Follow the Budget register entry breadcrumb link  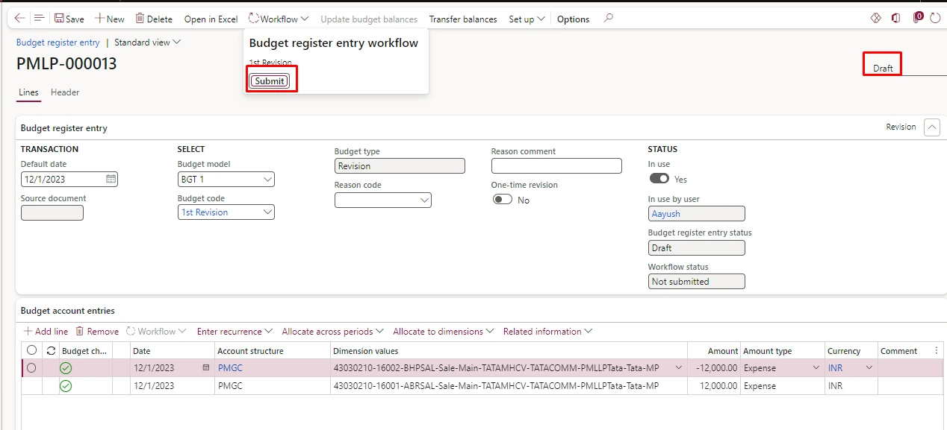tap(58, 42)
